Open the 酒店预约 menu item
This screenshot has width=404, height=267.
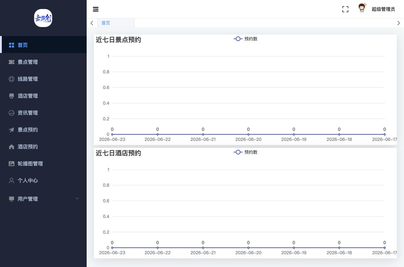43,147
